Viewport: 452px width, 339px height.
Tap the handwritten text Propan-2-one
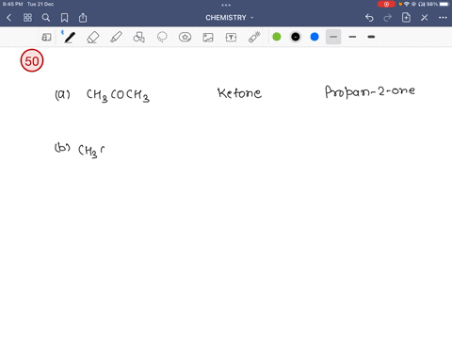click(x=370, y=91)
